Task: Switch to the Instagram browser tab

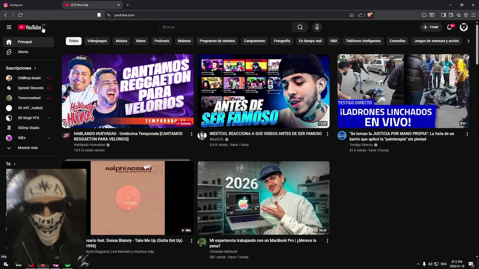Action: click(31, 5)
